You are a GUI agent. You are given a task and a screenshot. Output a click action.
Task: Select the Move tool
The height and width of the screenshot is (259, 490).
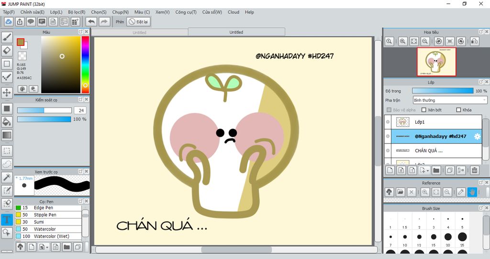[7, 93]
